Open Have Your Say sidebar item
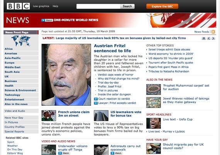This screenshot has width=220, height=155. (21, 118)
